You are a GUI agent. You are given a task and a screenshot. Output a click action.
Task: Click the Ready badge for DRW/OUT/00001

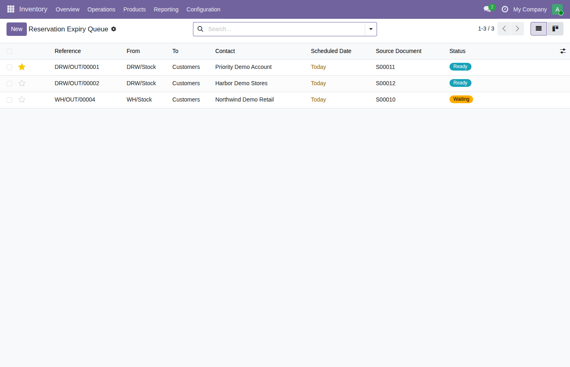(x=460, y=66)
